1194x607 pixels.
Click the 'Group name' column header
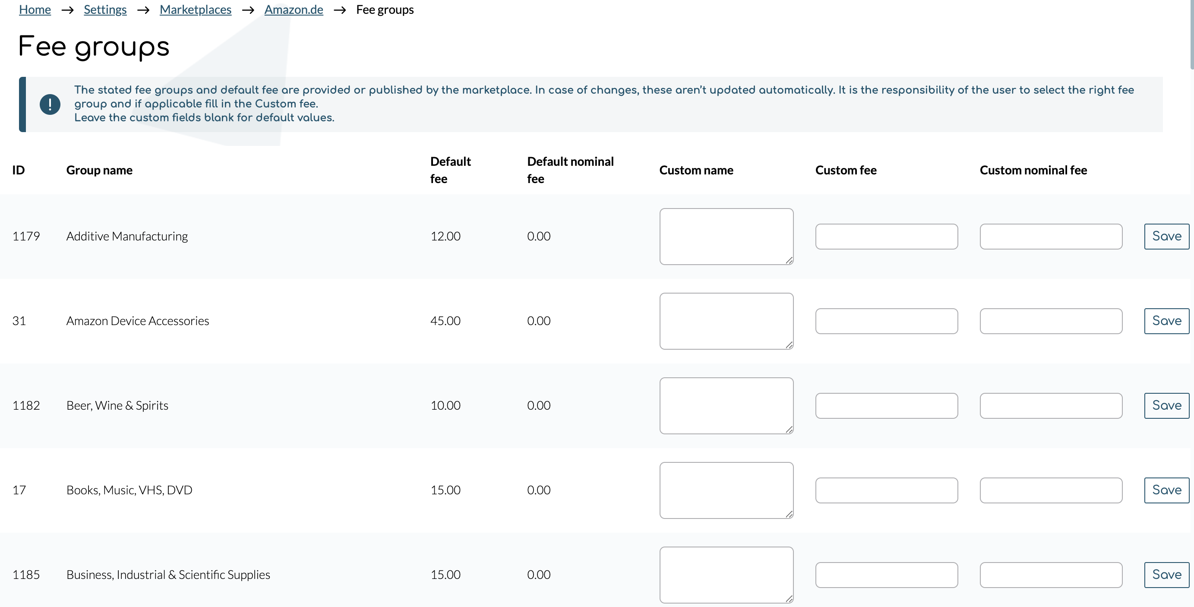pos(99,170)
